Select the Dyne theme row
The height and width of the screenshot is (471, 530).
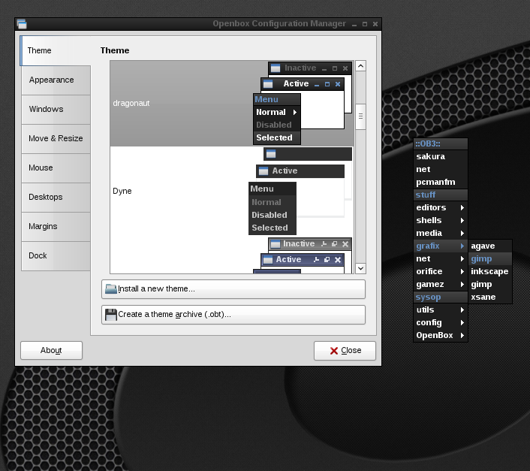[232, 191]
